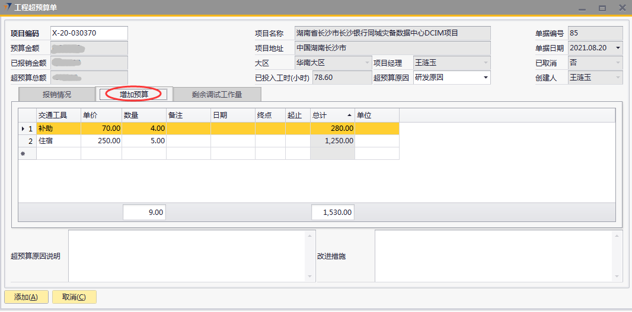The height and width of the screenshot is (312, 632).
Task: Click the 改进措施 text area
Action: coord(493,256)
